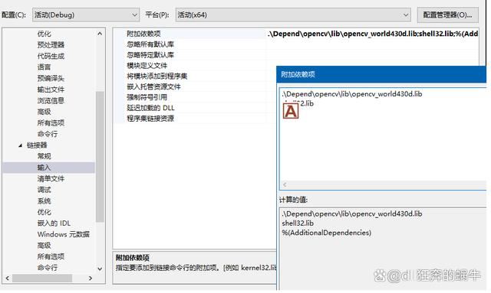The height and width of the screenshot is (293, 491).
Task: Select 命令行 item just above 链接器
Action: click(48, 134)
